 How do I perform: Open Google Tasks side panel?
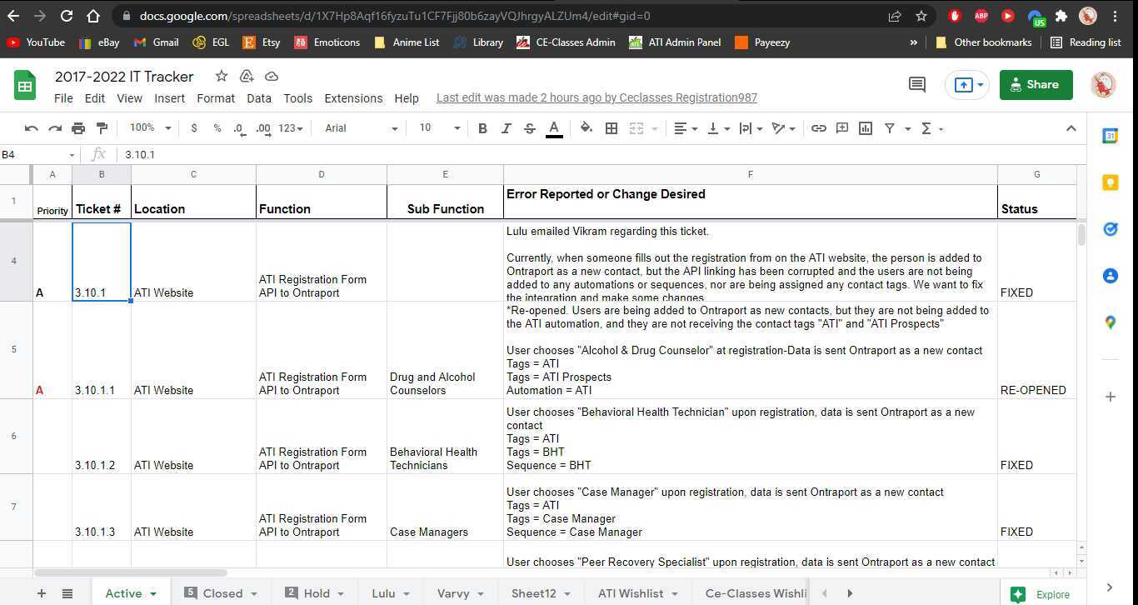pyautogui.click(x=1110, y=229)
